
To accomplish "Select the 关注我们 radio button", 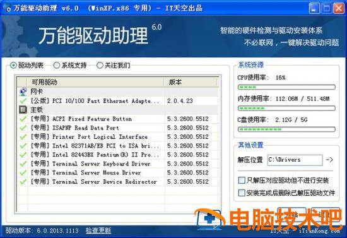I will coord(100,65).
